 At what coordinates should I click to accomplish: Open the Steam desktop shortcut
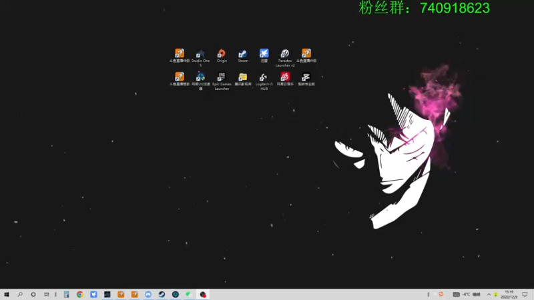pos(243,56)
